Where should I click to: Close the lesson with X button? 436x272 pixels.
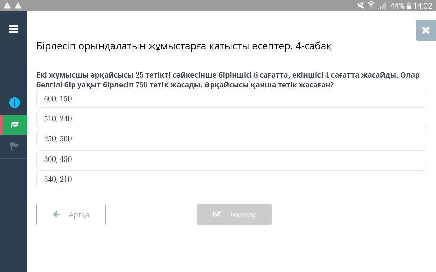pos(425,30)
